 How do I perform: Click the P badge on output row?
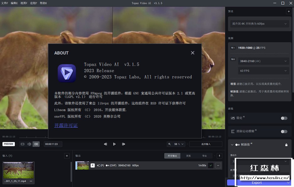point(93,165)
